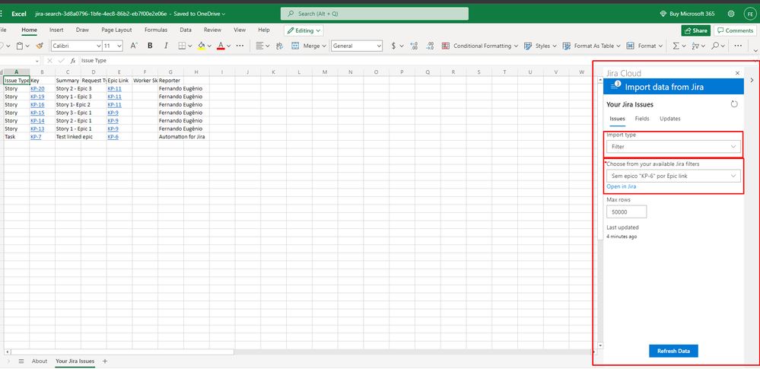Open the Insert ribbon tab
Image resolution: width=760 pixels, height=369 pixels.
[56, 30]
